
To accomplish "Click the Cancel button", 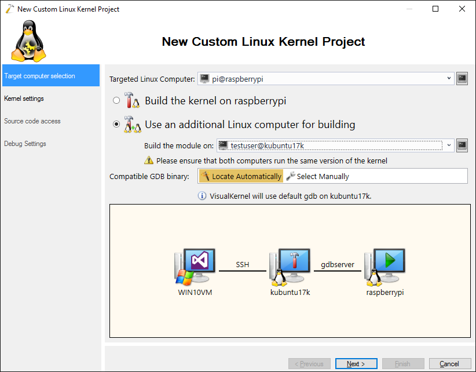I will (x=449, y=363).
